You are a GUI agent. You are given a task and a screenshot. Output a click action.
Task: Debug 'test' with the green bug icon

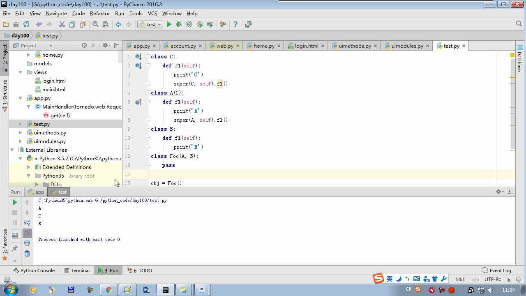click(179, 25)
